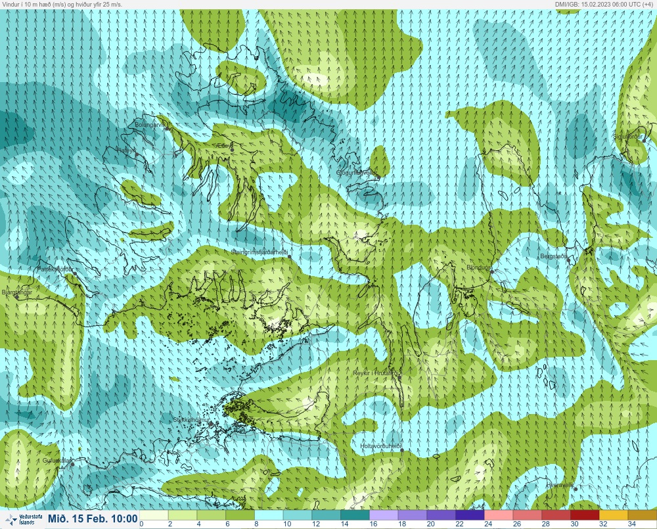Pick the 16–18 m/s lavender legend swatch

(384, 515)
